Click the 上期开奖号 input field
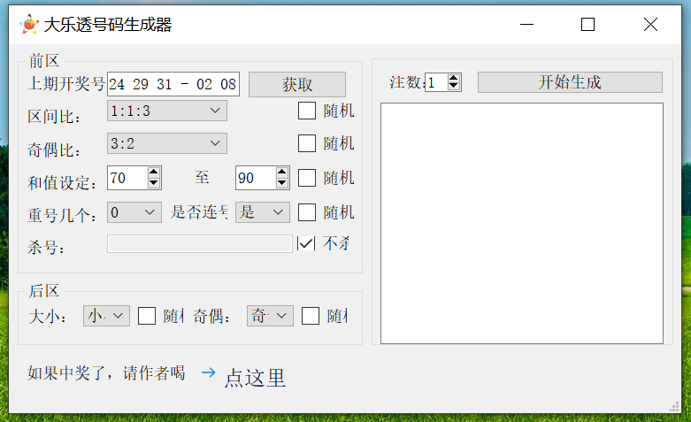The width and height of the screenshot is (691, 422). (173, 84)
